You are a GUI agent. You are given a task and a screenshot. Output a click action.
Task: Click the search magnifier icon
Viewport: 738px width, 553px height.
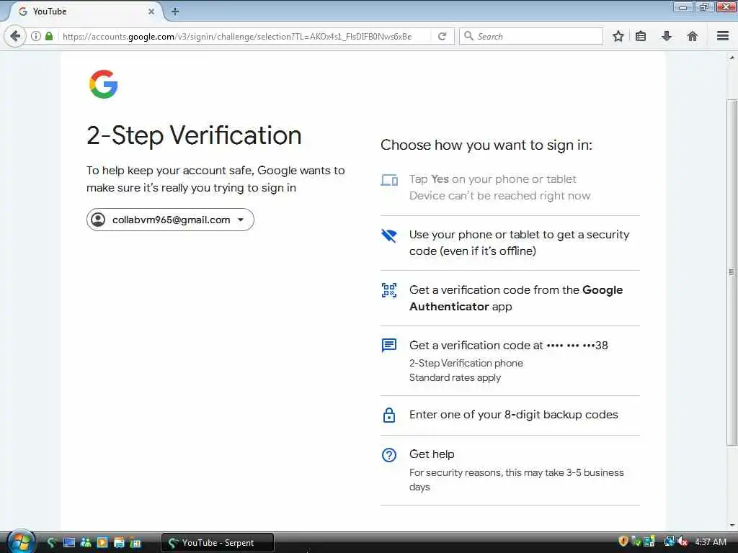click(x=468, y=36)
